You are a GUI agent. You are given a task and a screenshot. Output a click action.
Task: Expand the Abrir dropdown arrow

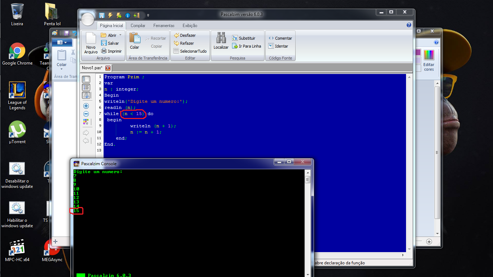tap(121, 35)
